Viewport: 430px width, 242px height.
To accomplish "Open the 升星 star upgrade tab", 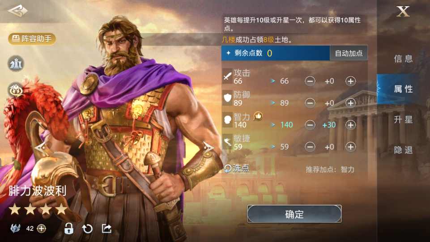I will (403, 119).
